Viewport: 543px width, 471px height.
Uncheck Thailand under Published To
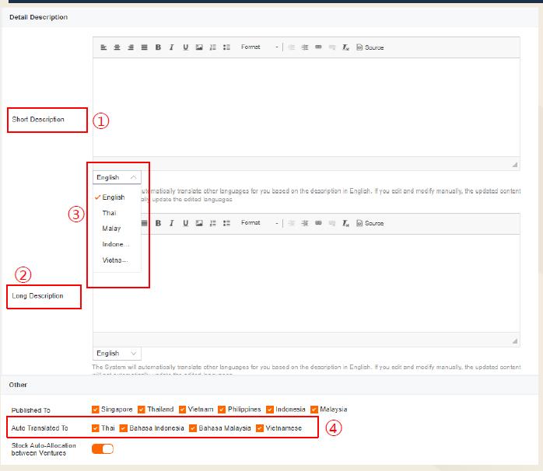pos(142,410)
